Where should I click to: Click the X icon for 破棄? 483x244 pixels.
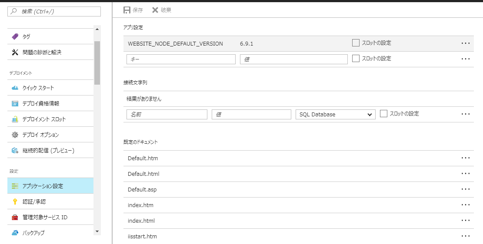155,10
